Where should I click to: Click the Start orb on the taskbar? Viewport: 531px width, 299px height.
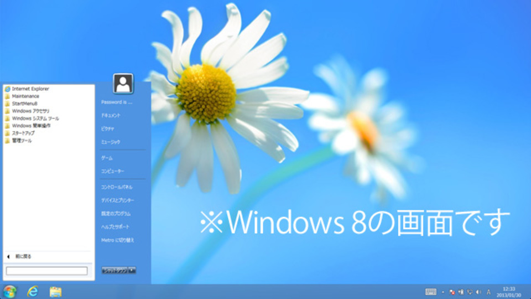10,292
